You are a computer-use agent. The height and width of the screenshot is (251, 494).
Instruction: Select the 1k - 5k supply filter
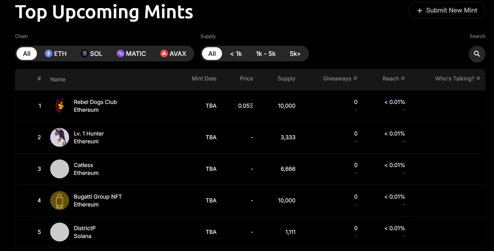tap(266, 54)
